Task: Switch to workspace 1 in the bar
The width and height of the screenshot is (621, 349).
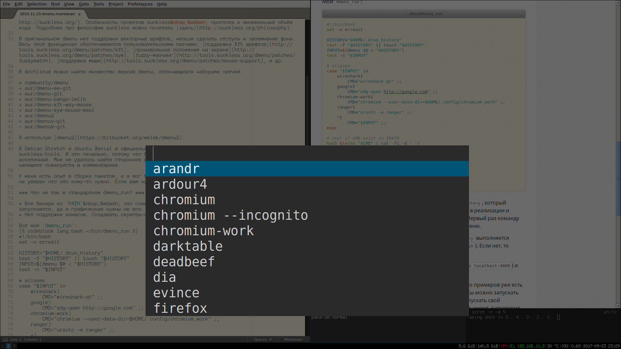Action: [x=3, y=346]
